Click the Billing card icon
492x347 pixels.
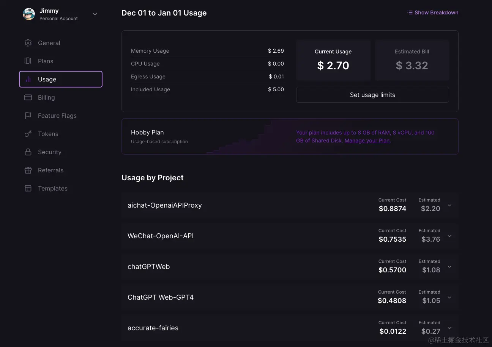coord(28,97)
